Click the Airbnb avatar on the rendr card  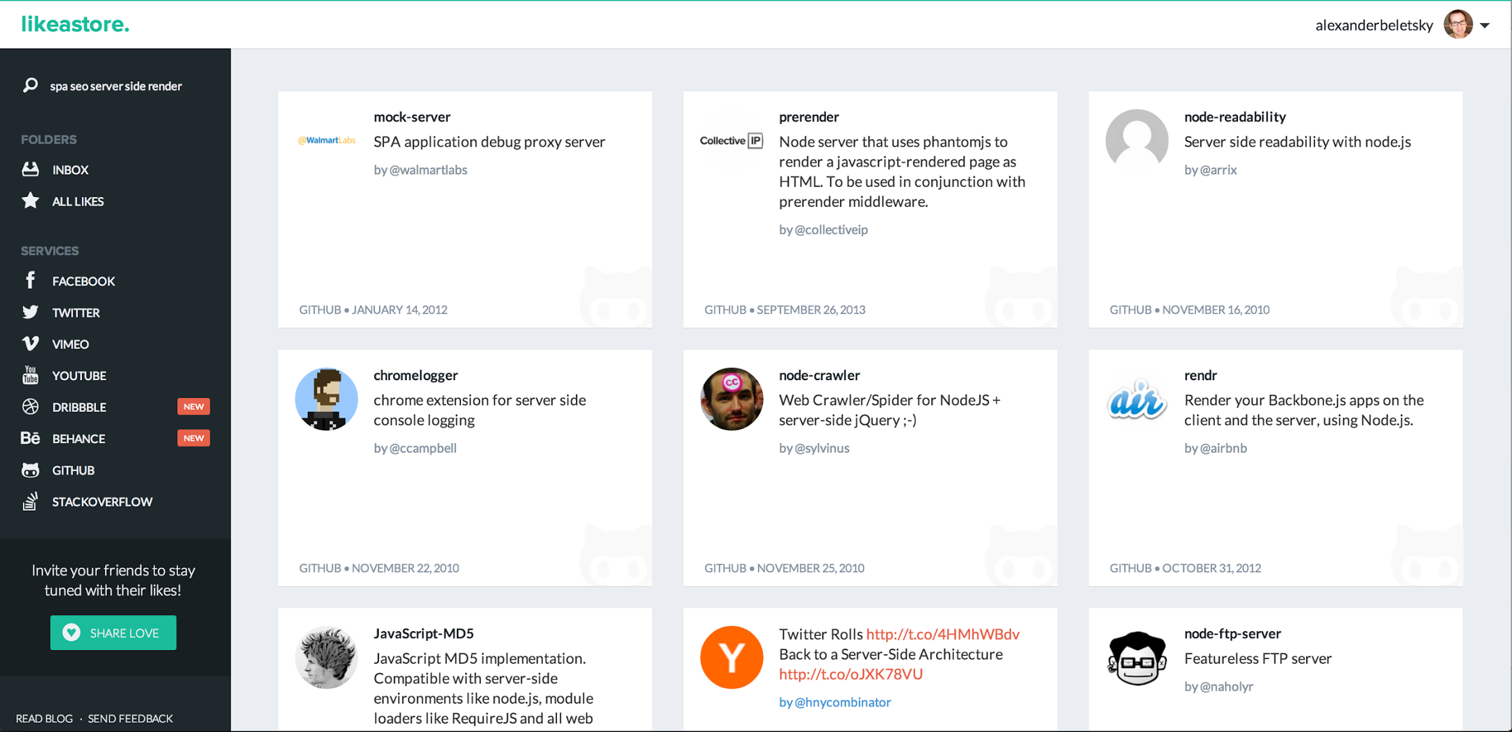[1136, 400]
